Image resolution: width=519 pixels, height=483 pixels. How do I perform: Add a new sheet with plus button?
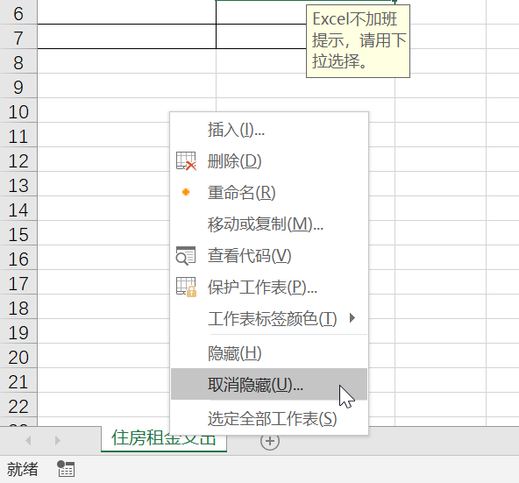coord(270,441)
